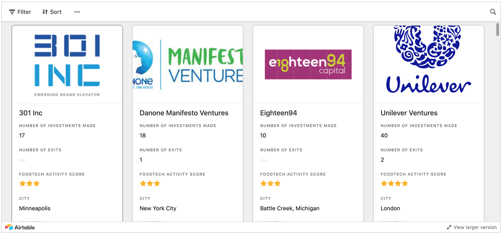Open the Danone Manifesto Ventures logo image
This screenshot has width=502, height=235.
click(188, 65)
